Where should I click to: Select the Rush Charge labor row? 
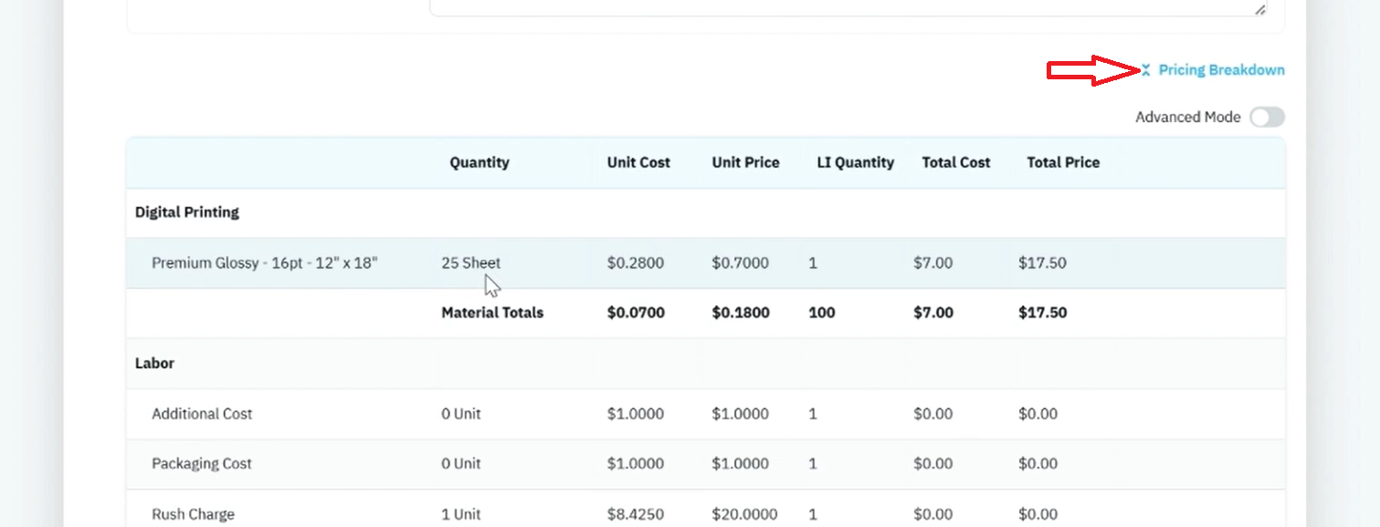click(x=705, y=509)
